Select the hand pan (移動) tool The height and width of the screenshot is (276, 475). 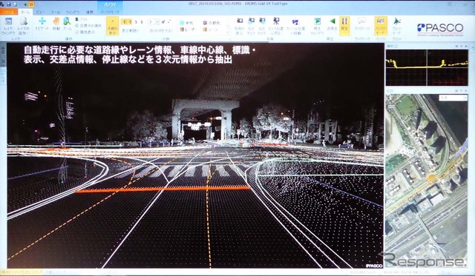point(56,24)
